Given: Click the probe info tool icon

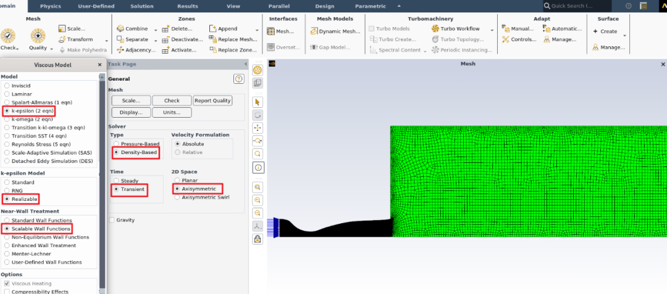Looking at the screenshot, I should [x=258, y=168].
